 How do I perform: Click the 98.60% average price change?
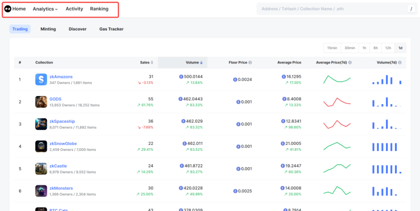(293, 127)
